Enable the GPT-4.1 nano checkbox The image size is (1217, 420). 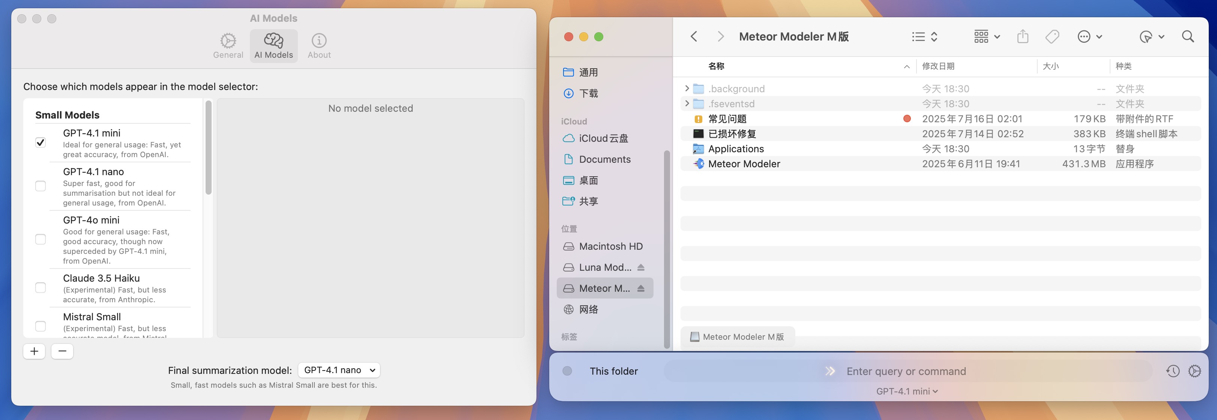[x=41, y=186]
